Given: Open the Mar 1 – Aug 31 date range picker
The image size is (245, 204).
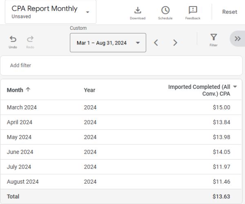Looking at the screenshot, I should click(108, 43).
